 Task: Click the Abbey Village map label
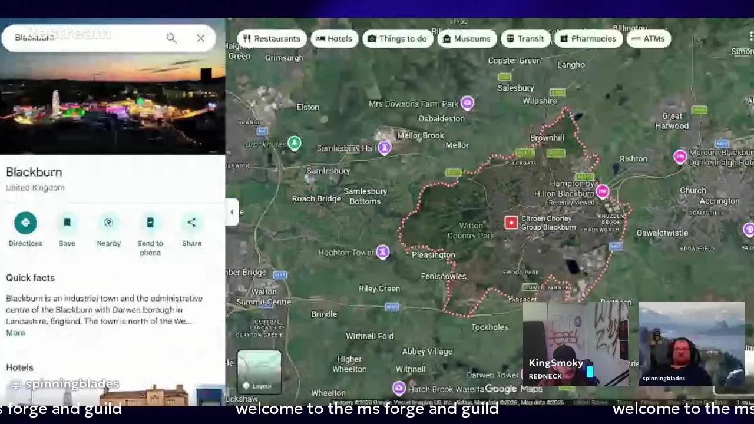(x=427, y=351)
